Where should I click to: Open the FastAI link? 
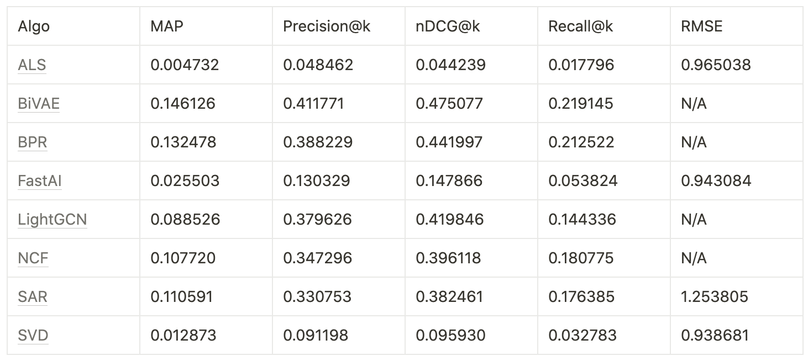point(39,181)
